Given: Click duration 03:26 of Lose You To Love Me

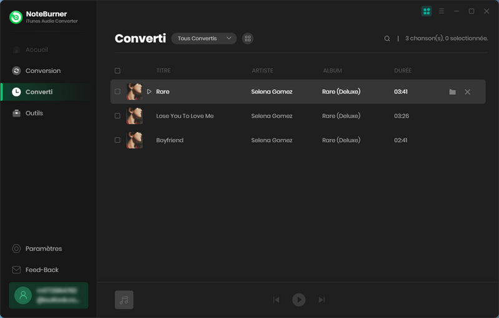Looking at the screenshot, I should click(x=401, y=116).
